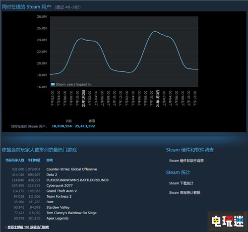
Task: Click the 214,840 current players value
Action: click(18, 180)
